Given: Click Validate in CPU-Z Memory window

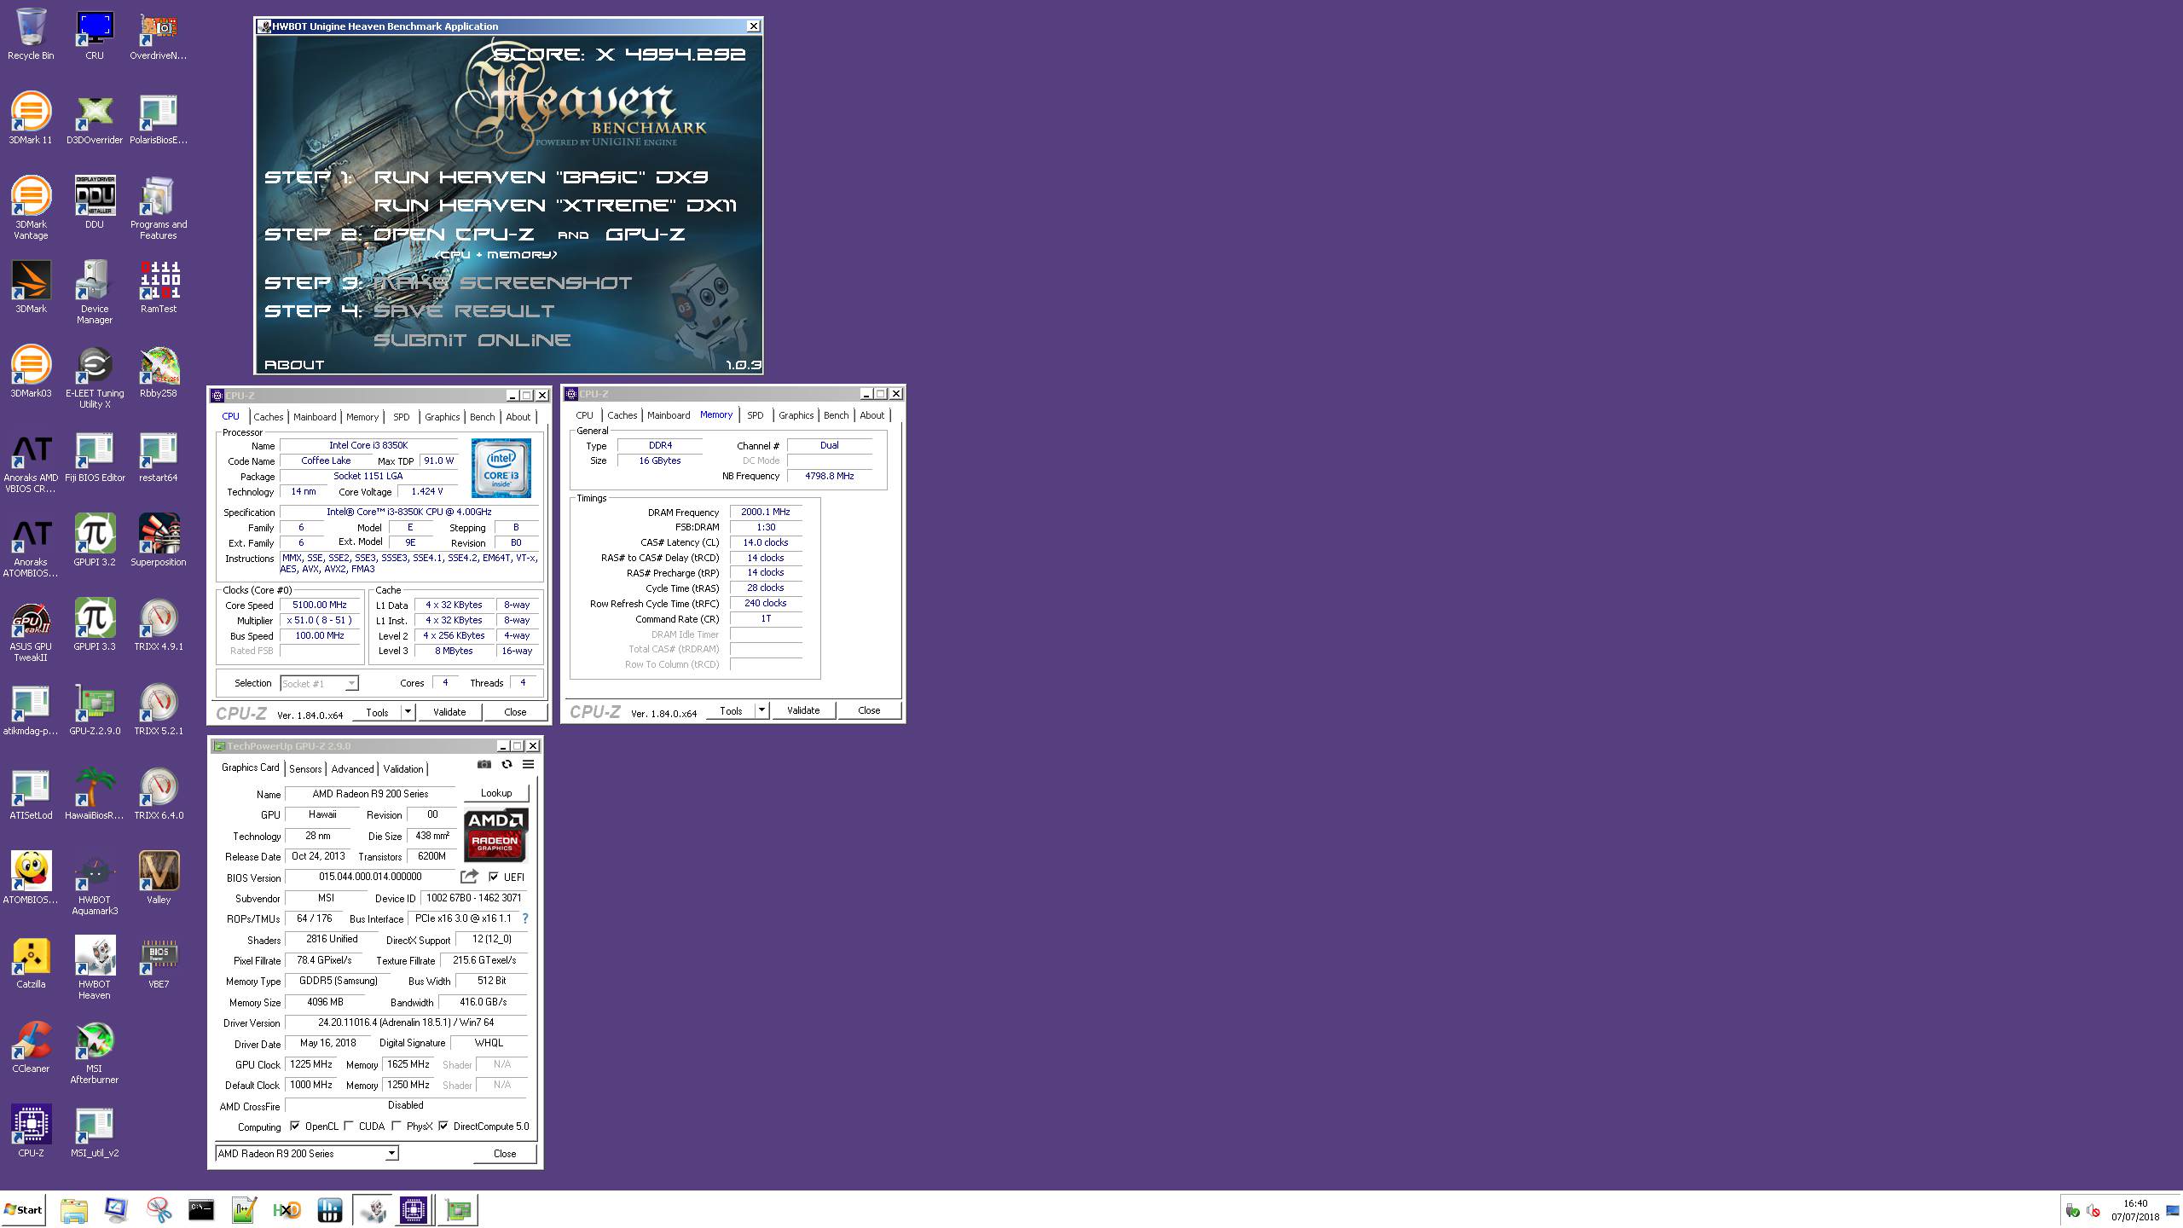Looking at the screenshot, I should [803, 710].
